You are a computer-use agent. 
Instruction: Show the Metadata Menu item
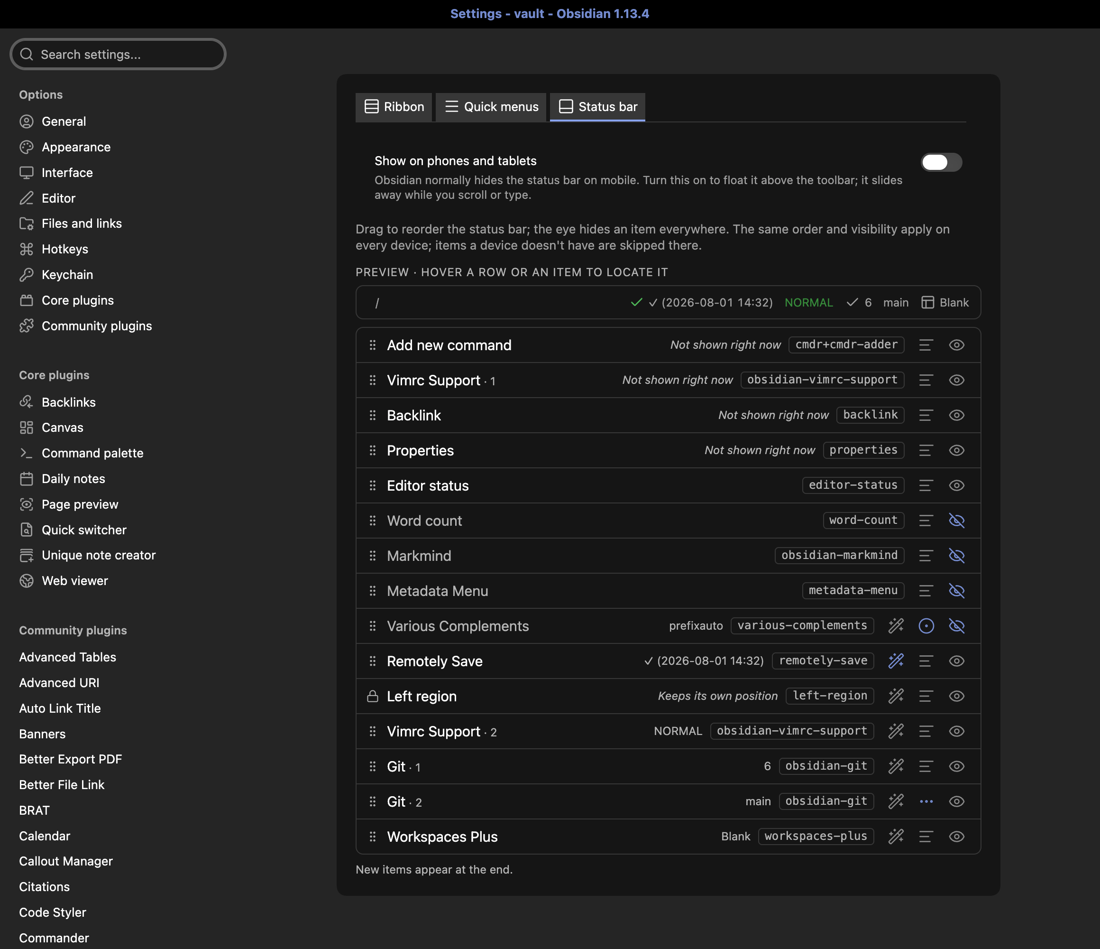click(x=956, y=590)
